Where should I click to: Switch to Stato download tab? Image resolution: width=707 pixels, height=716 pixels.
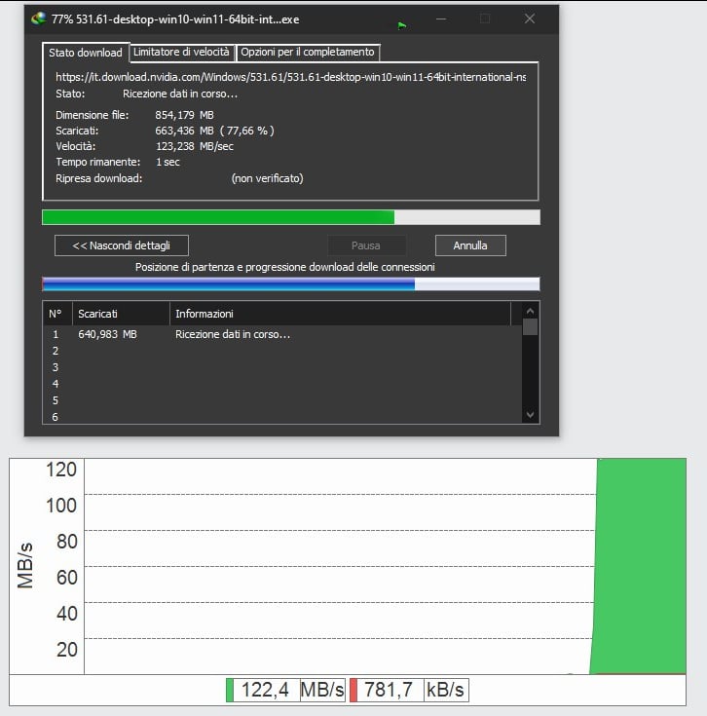tap(86, 53)
